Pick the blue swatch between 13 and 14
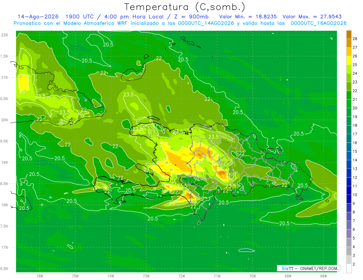Image resolution: width=363 pixels, height=280 pixels. [349, 164]
